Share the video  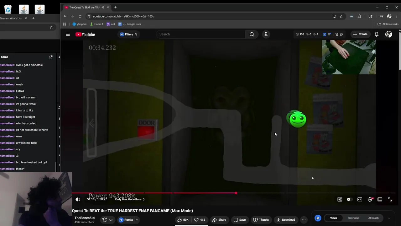[219, 220]
